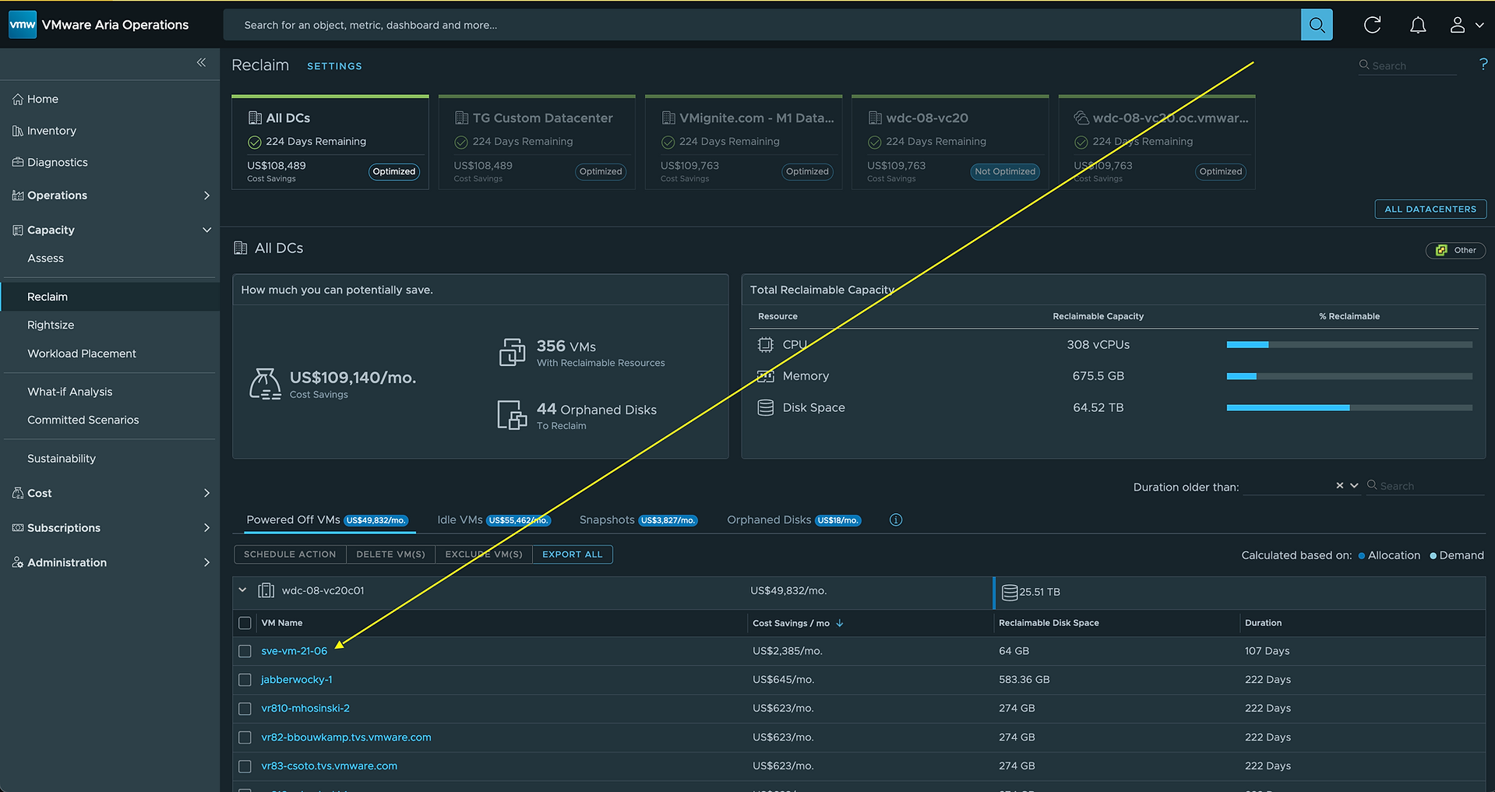Click the Disk Space reclaimable progress bar
Viewport: 1495px width, 792px height.
coord(1349,407)
